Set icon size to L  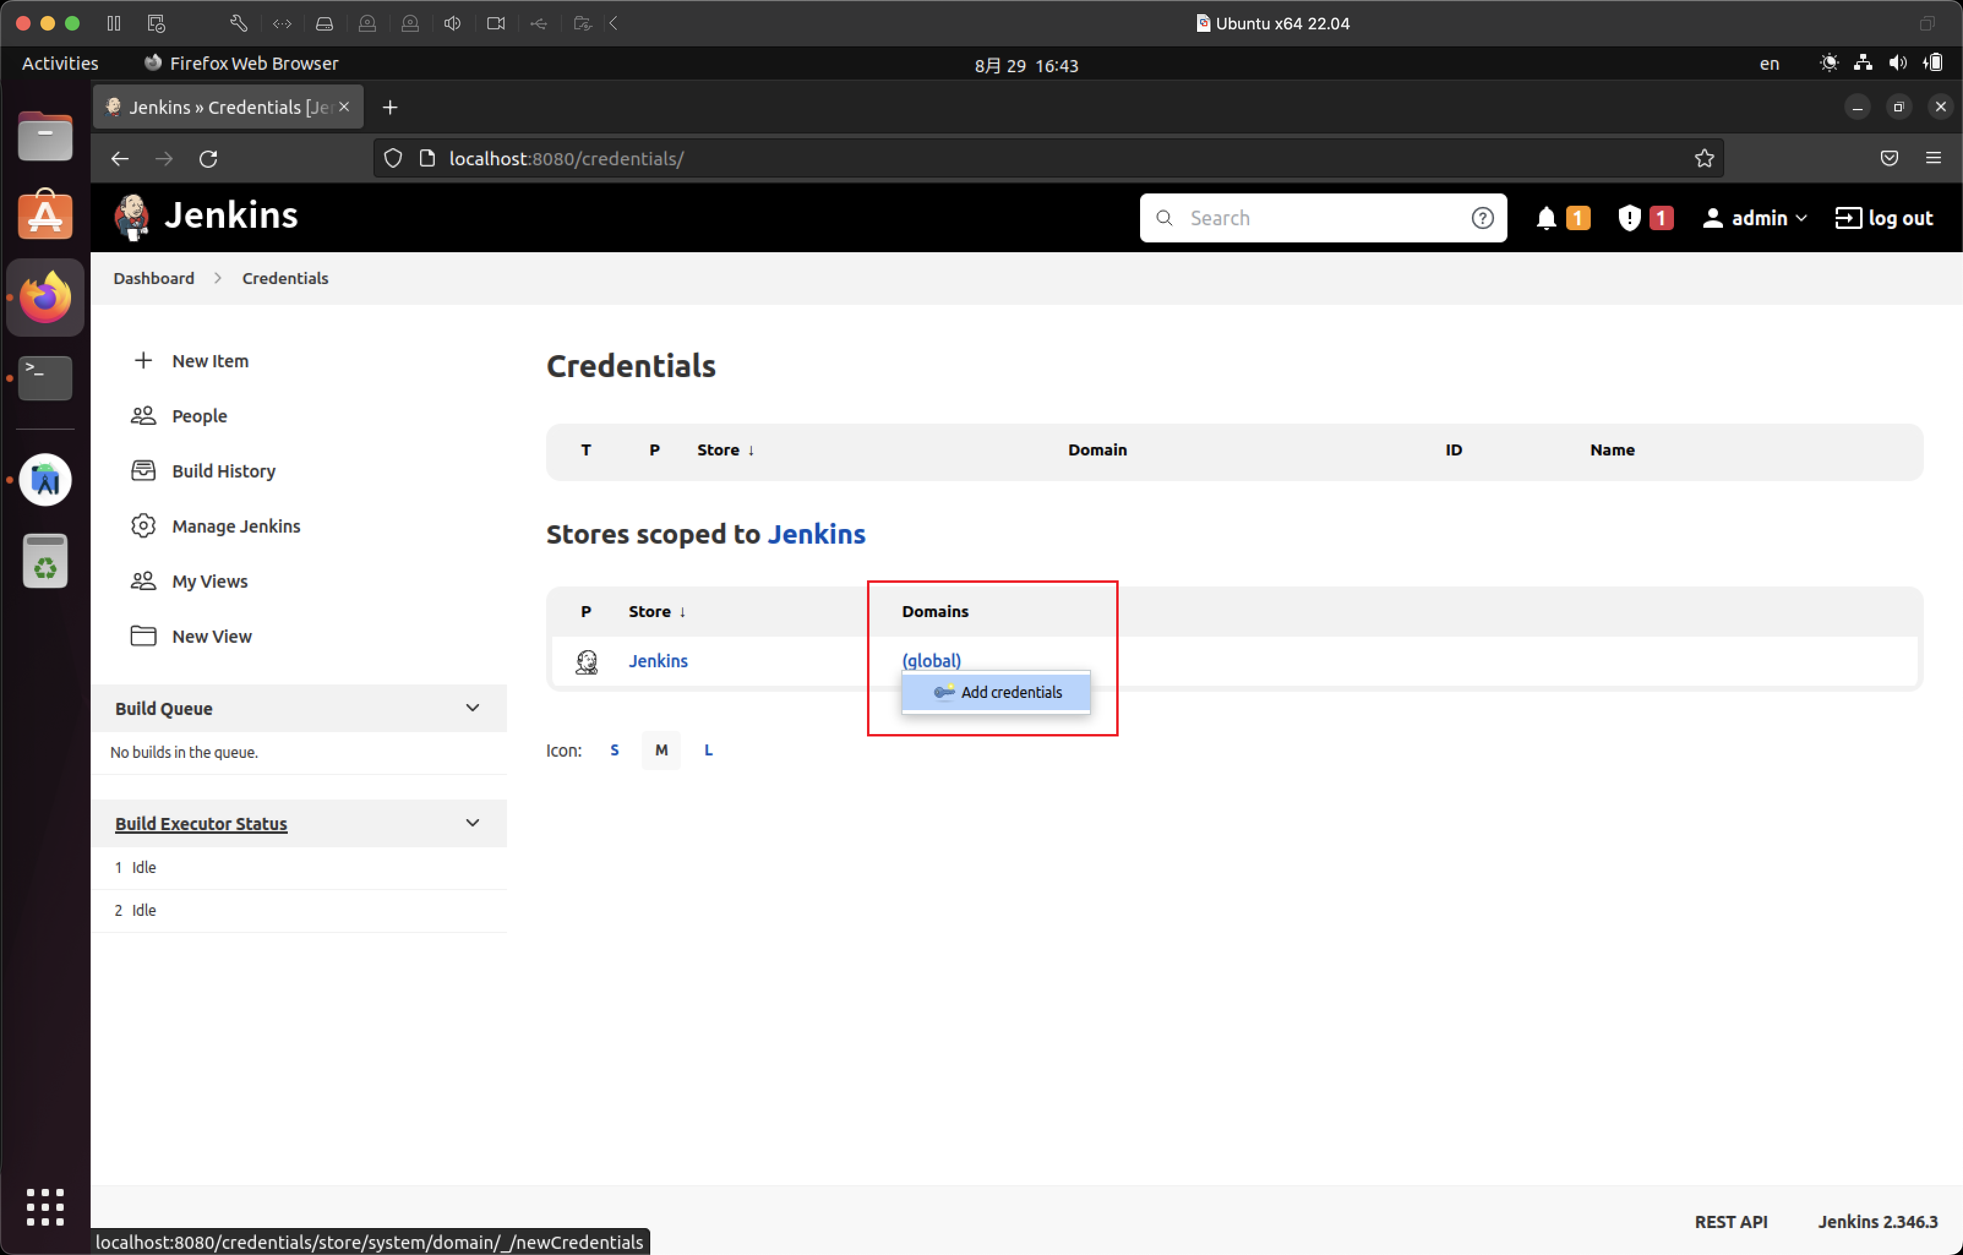pyautogui.click(x=708, y=750)
